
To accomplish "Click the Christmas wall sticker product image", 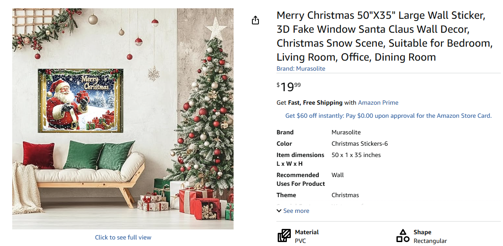I will pos(123,119).
